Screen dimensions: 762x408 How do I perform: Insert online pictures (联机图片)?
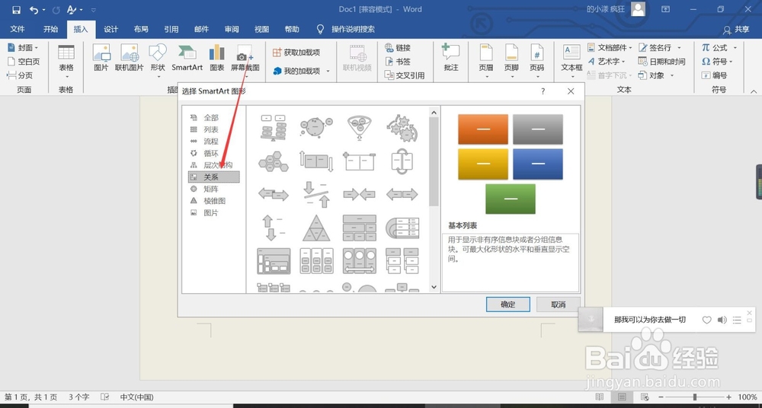coord(130,59)
